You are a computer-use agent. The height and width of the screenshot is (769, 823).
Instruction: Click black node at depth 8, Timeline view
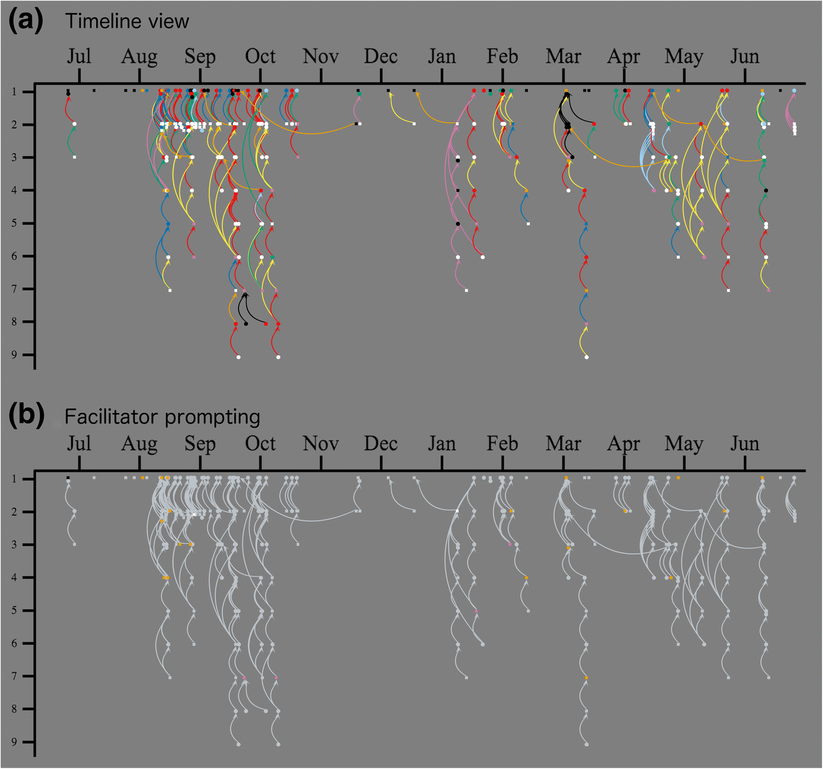tap(246, 324)
